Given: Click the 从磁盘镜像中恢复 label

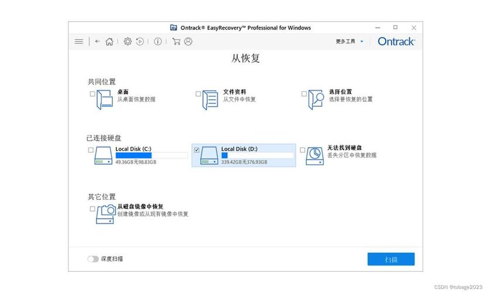Looking at the screenshot, I should (x=140, y=206).
